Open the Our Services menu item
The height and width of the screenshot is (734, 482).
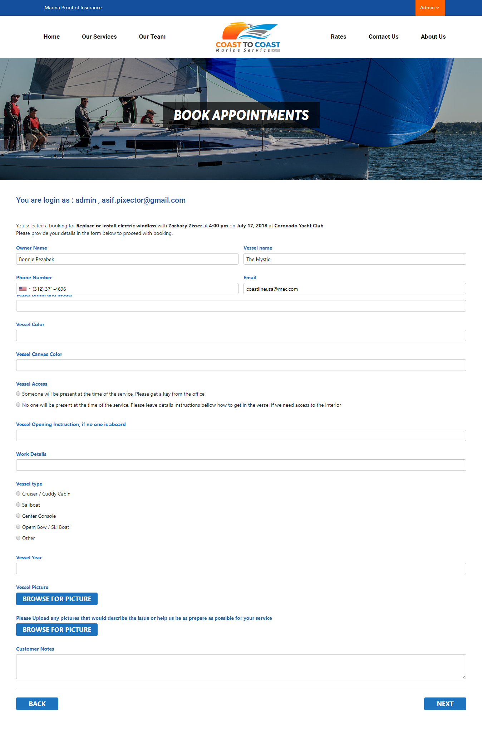tap(99, 37)
